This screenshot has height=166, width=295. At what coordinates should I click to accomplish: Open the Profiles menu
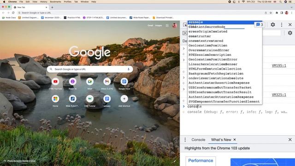(x=68, y=2)
